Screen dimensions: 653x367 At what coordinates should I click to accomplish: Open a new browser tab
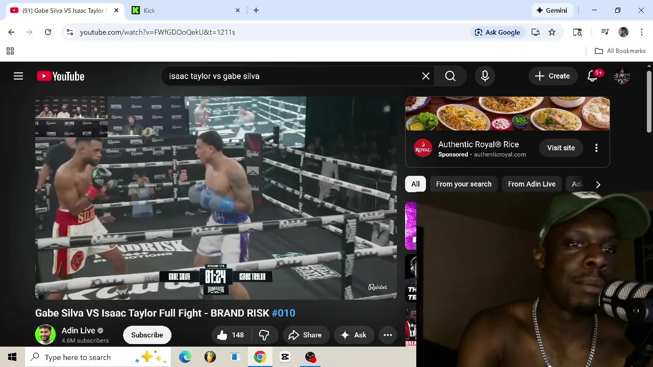(x=256, y=10)
